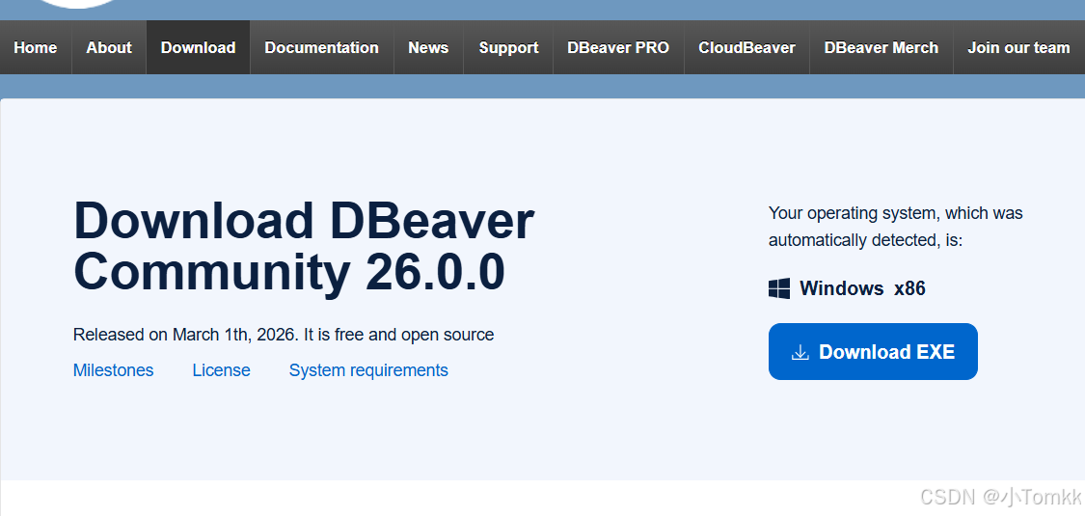Open the Home menu item

pos(36,47)
